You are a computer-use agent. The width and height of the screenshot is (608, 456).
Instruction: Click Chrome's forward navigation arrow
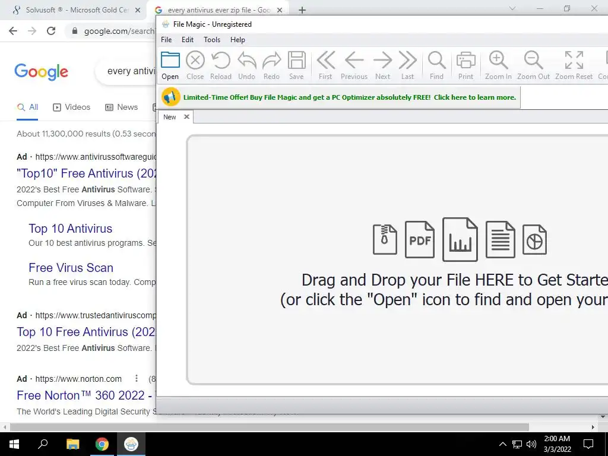pyautogui.click(x=32, y=31)
